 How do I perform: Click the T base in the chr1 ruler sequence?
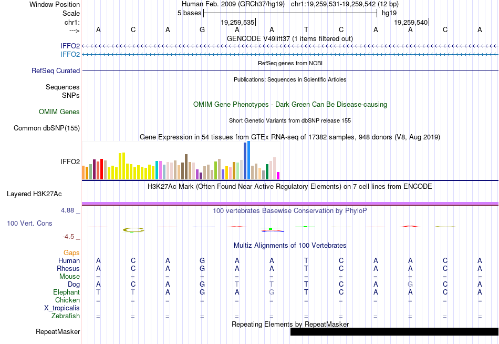click(x=306, y=29)
